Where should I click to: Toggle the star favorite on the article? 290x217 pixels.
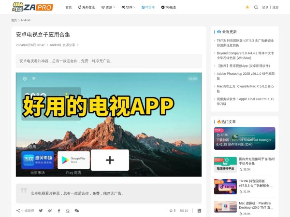click(172, 211)
